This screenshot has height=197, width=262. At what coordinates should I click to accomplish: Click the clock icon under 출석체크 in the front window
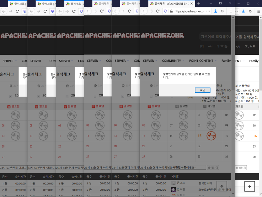click(151, 86)
